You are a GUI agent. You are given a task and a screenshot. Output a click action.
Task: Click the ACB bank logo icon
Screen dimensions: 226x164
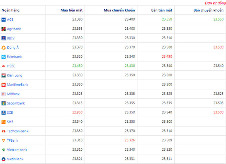pyautogui.click(x=4, y=20)
